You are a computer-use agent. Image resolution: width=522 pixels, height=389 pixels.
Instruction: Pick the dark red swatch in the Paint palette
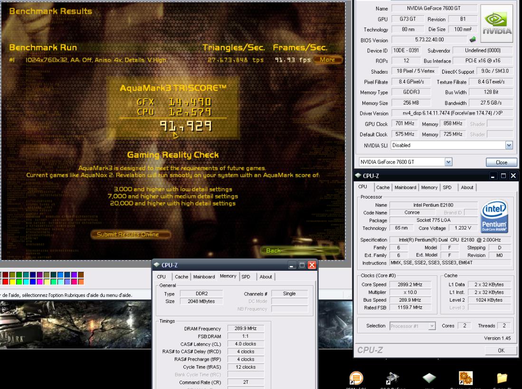pyautogui.click(x=5, y=275)
